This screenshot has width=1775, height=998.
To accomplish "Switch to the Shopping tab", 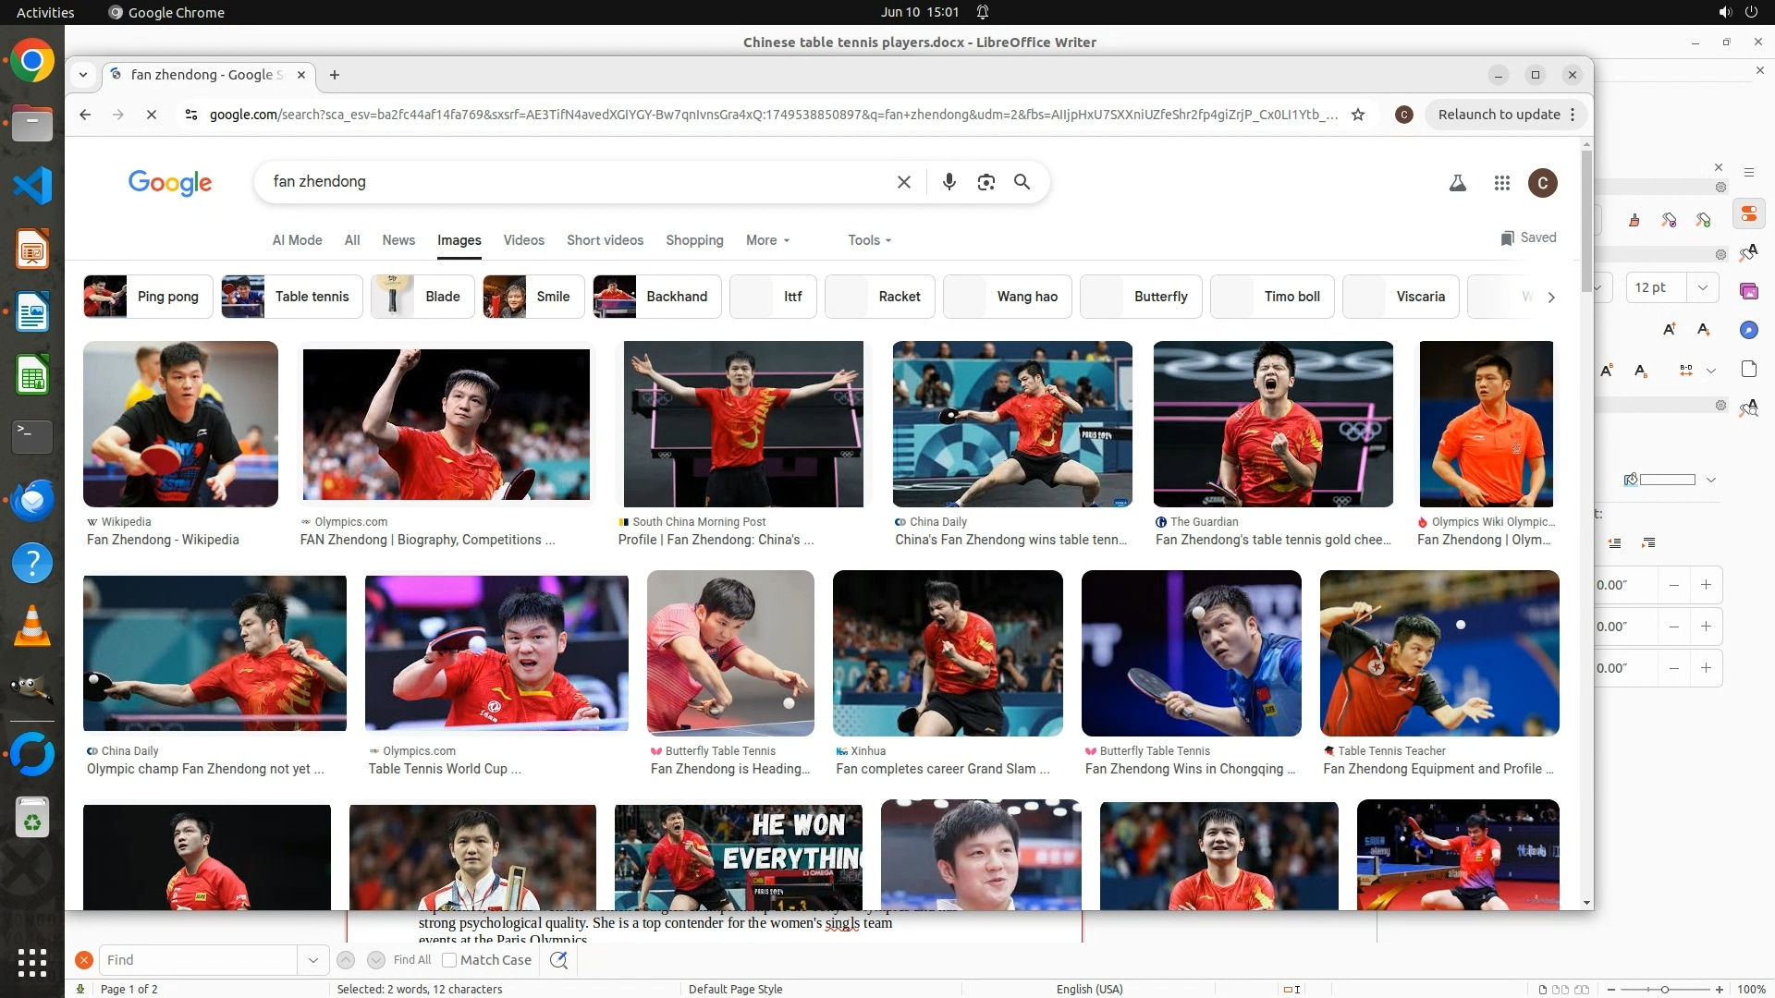I will point(694,240).
